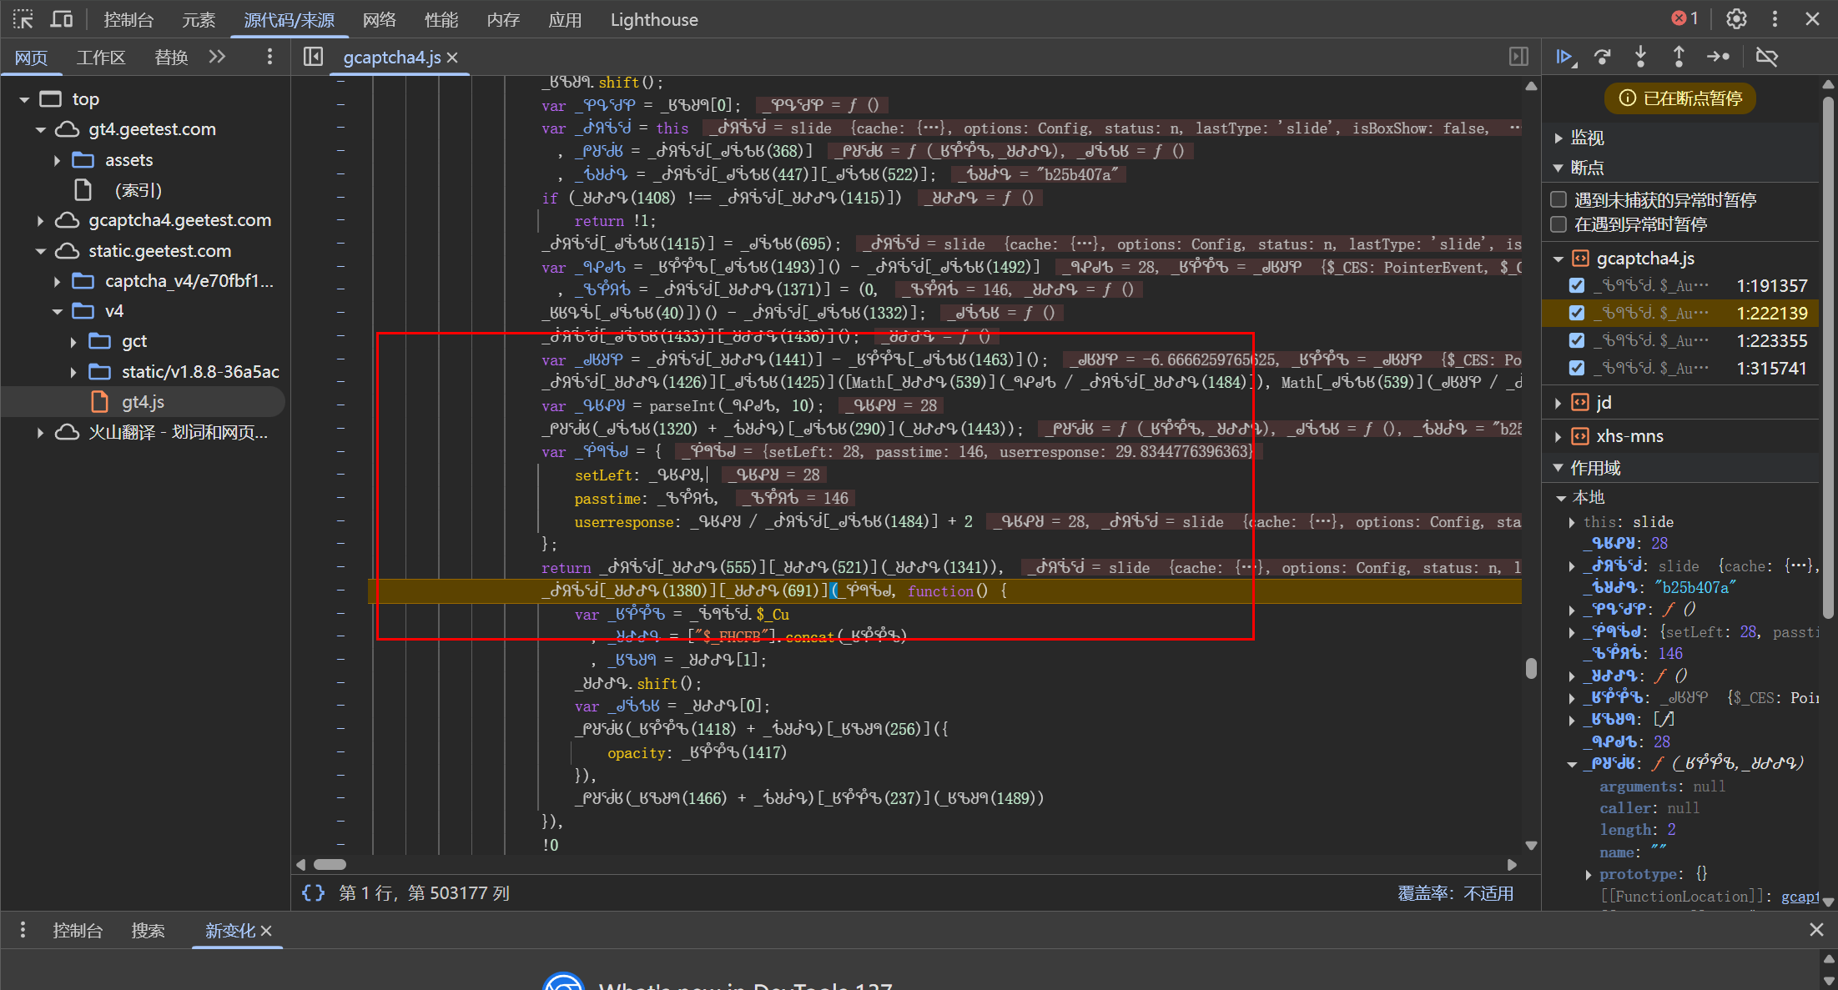
Task: Pretty print the source file
Action: tap(313, 892)
